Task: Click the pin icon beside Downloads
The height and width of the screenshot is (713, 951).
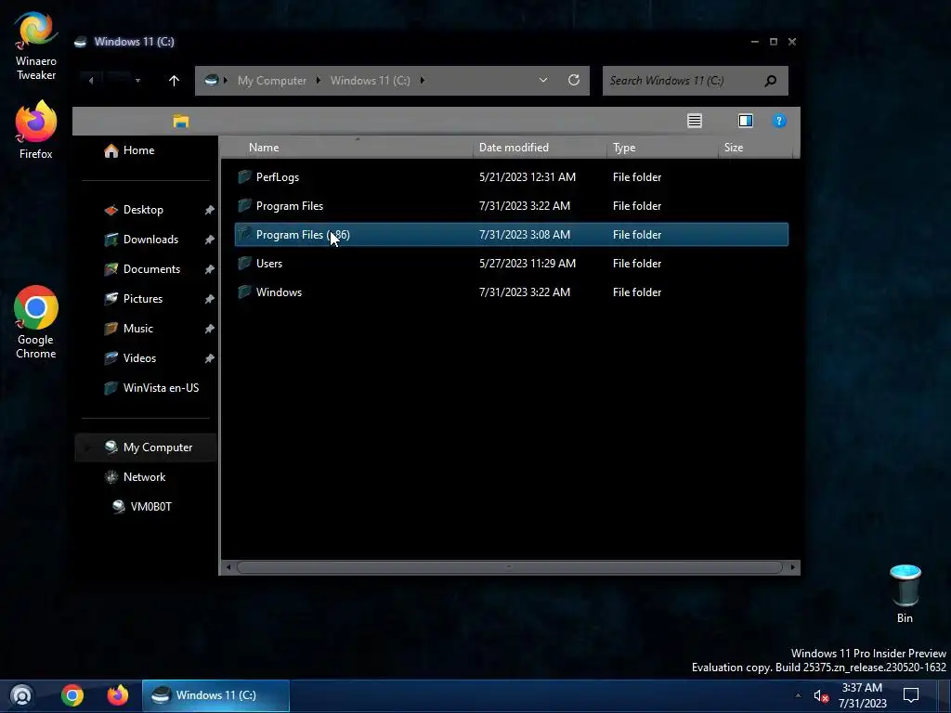Action: click(209, 240)
